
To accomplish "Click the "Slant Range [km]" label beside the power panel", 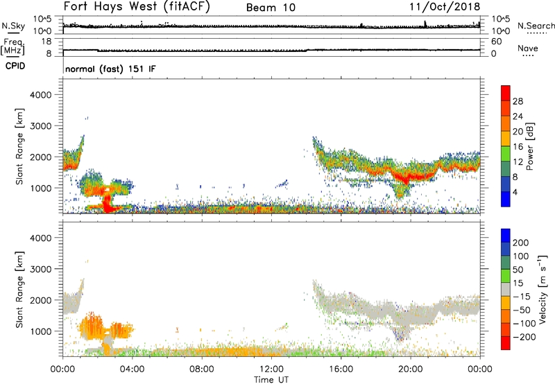I will click(19, 146).
